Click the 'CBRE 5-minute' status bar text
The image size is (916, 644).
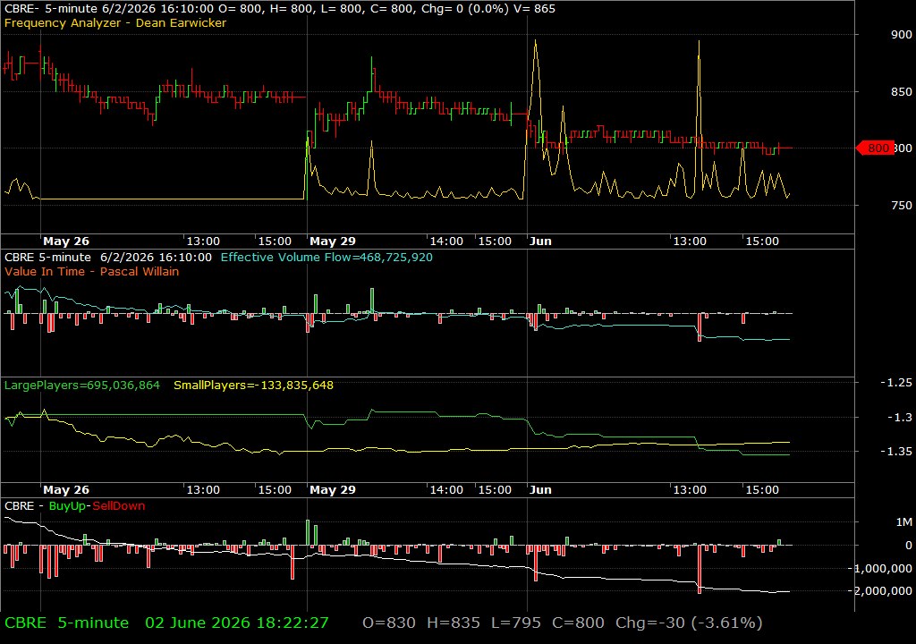(x=66, y=623)
